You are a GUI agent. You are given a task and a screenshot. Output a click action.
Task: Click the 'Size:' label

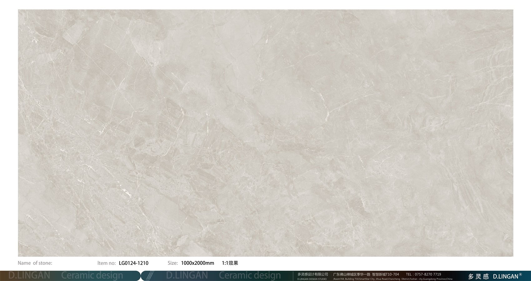[x=173, y=263]
